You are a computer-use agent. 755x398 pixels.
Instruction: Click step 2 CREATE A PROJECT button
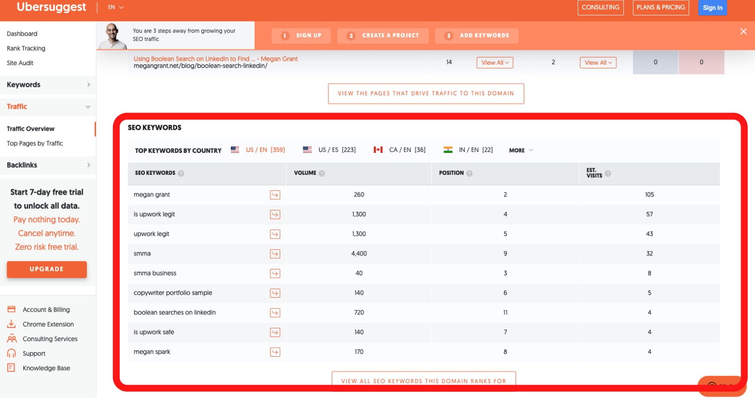click(x=383, y=36)
